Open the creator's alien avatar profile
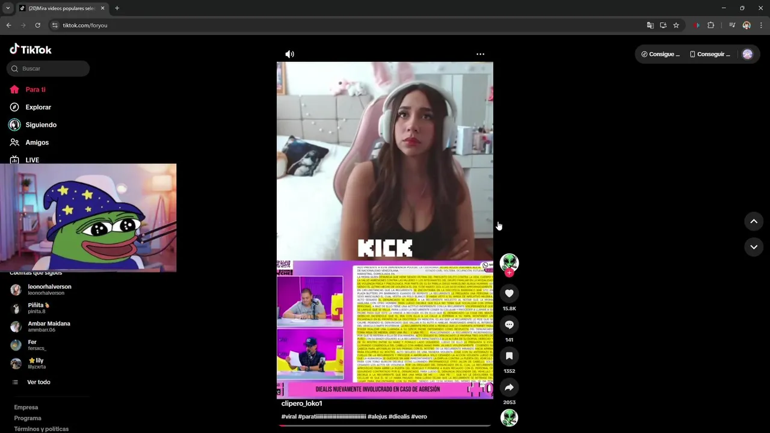This screenshot has height=433, width=770. [509, 262]
